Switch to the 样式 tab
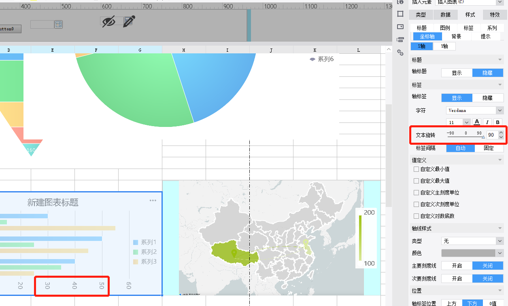508x306 pixels. [x=470, y=15]
